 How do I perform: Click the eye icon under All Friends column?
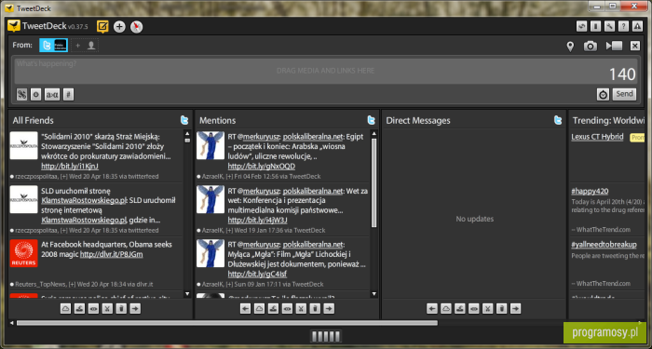pos(93,308)
